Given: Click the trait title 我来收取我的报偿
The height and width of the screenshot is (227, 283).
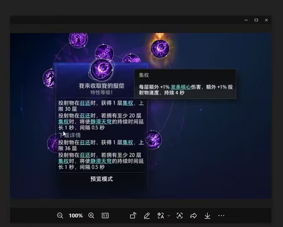Looking at the screenshot, I should (x=102, y=86).
